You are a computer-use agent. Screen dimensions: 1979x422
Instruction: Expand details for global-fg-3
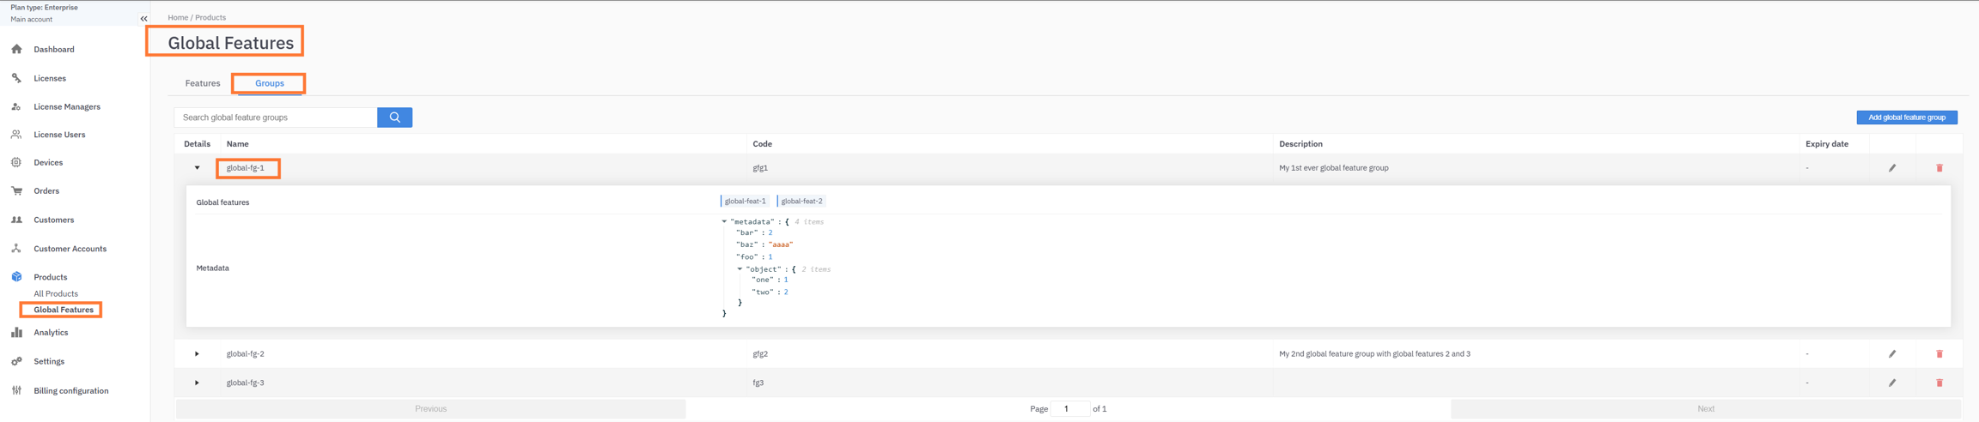[x=197, y=383]
